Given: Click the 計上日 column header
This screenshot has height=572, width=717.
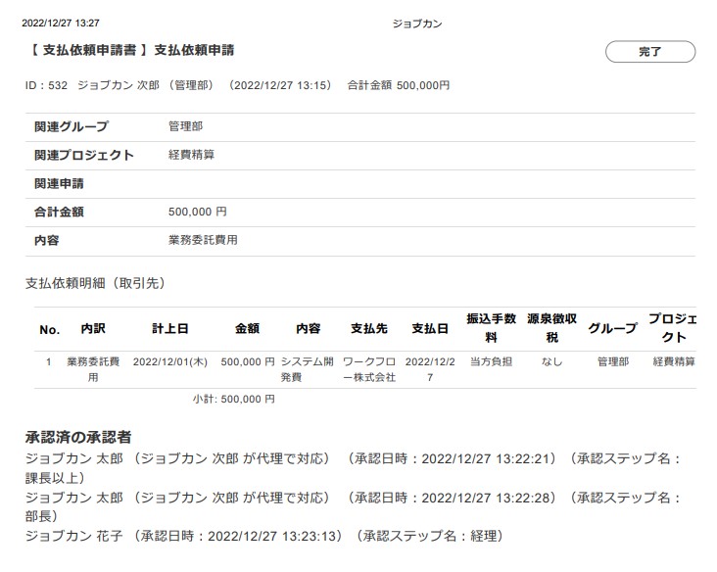Looking at the screenshot, I should click(x=169, y=329).
